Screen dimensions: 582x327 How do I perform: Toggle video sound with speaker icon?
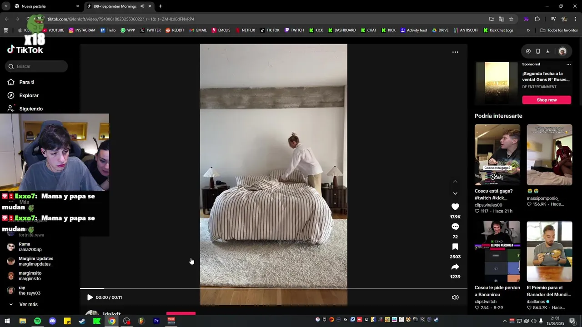(455, 297)
